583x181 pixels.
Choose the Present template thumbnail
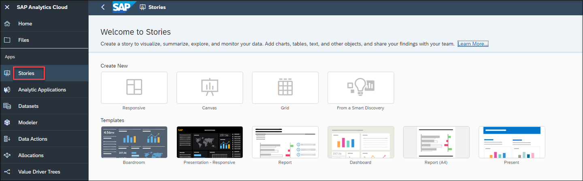pos(512,142)
